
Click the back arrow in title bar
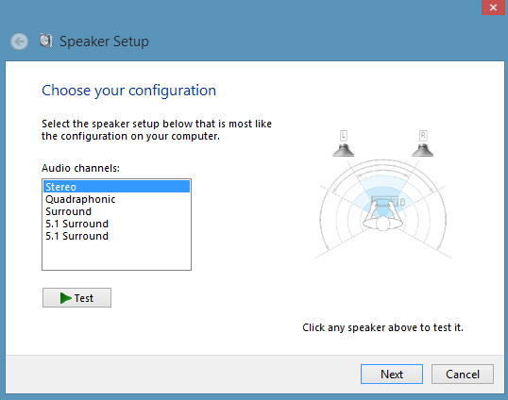tap(19, 42)
